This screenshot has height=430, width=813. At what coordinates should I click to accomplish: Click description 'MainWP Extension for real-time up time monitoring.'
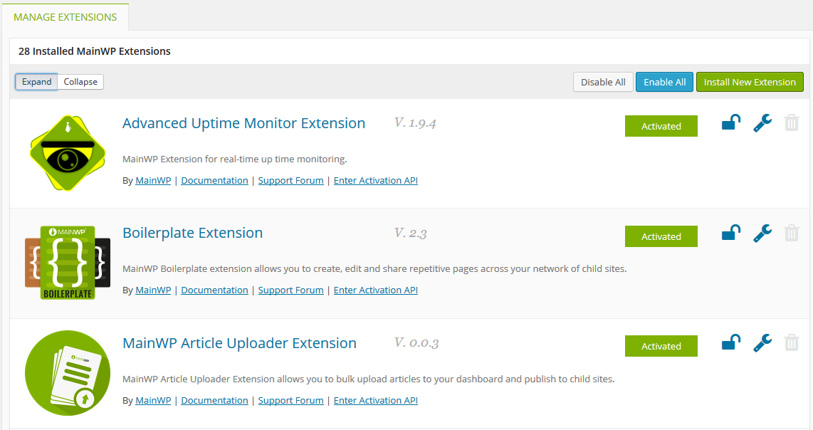[x=234, y=159]
